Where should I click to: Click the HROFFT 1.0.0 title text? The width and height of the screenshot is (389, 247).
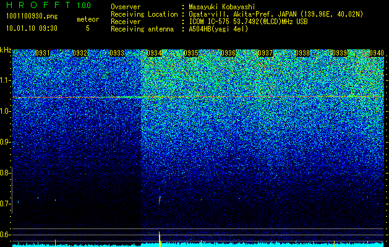[x=48, y=5]
